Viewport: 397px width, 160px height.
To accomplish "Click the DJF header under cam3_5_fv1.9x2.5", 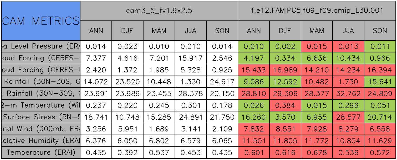I will (128, 31).
